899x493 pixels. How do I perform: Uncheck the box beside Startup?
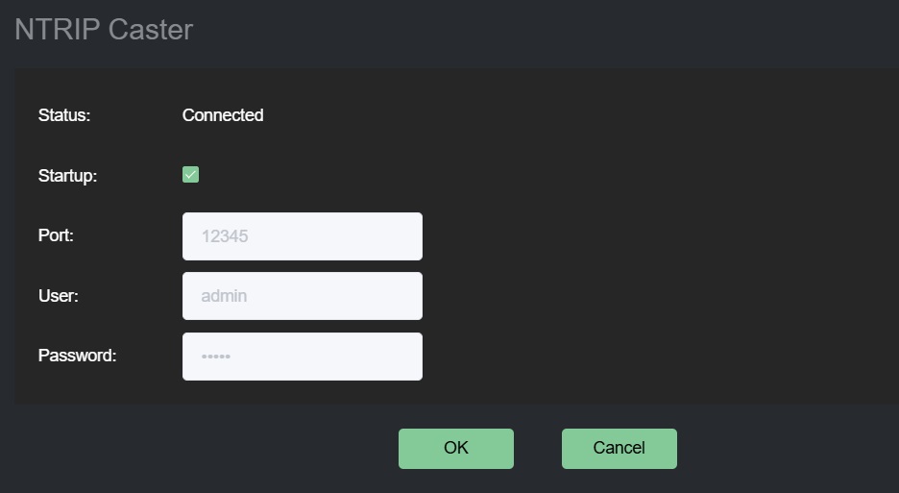click(x=190, y=175)
